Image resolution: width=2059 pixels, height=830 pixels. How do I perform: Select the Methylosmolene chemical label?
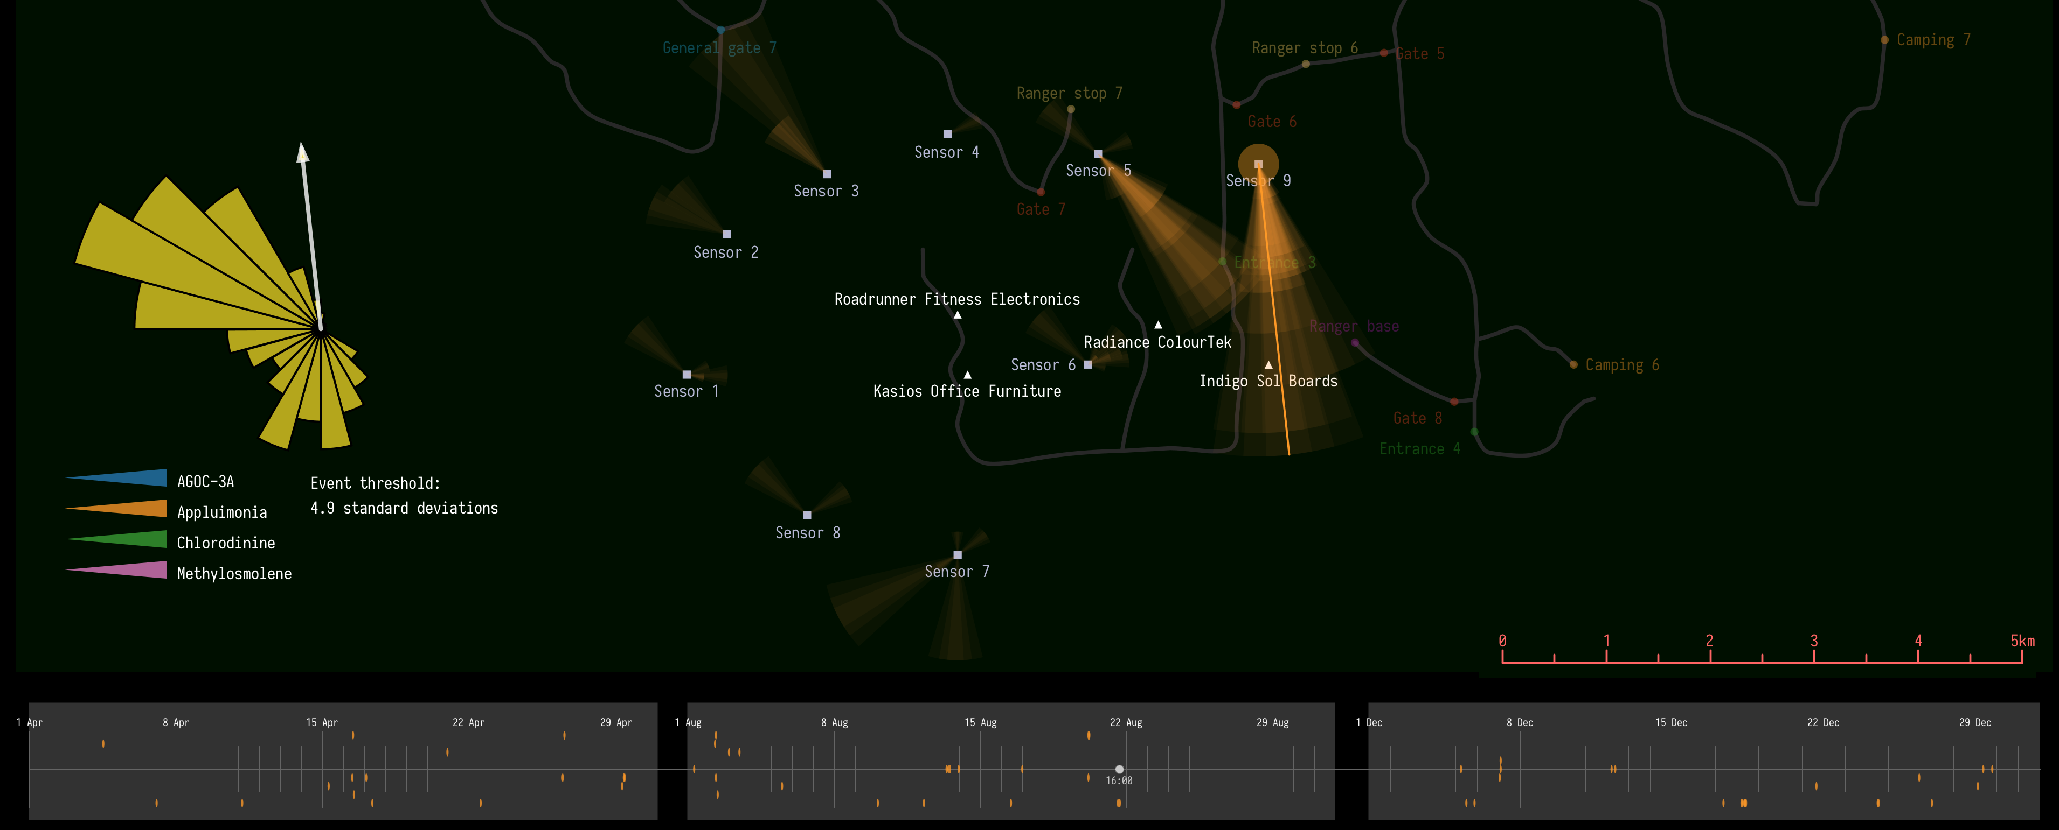[234, 574]
